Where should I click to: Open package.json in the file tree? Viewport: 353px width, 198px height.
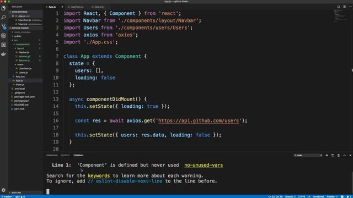coord(22,101)
